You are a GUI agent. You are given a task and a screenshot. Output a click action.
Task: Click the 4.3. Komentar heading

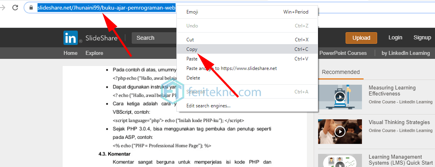[x=114, y=154]
